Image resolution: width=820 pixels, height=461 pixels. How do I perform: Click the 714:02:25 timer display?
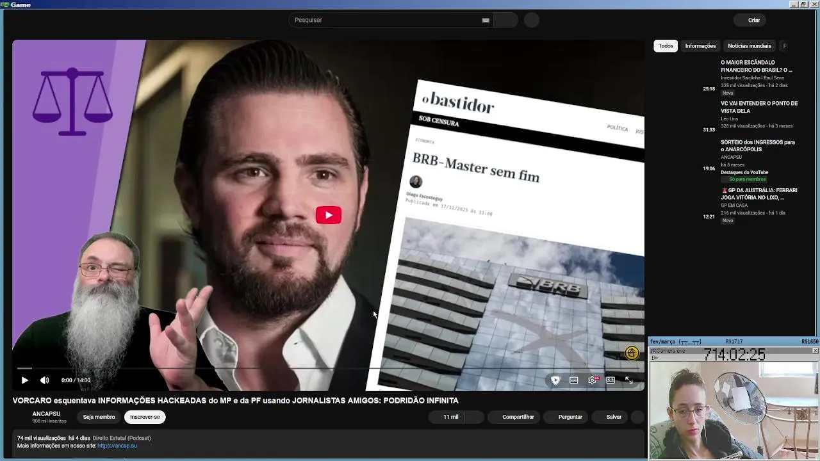[735, 354]
